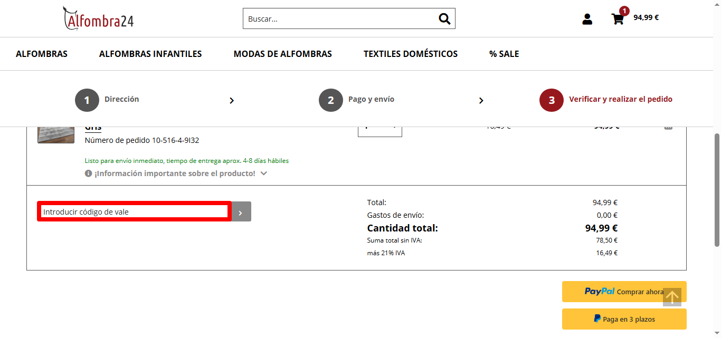Open the user account icon
The height and width of the screenshot is (338, 721).
(x=587, y=19)
